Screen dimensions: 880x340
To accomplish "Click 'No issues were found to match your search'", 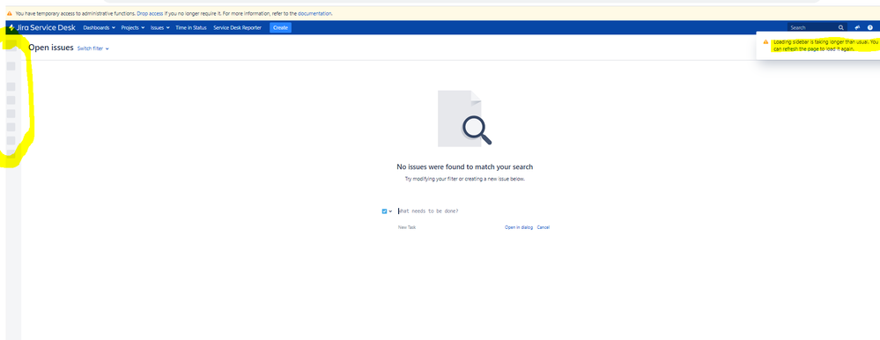I will click(465, 166).
